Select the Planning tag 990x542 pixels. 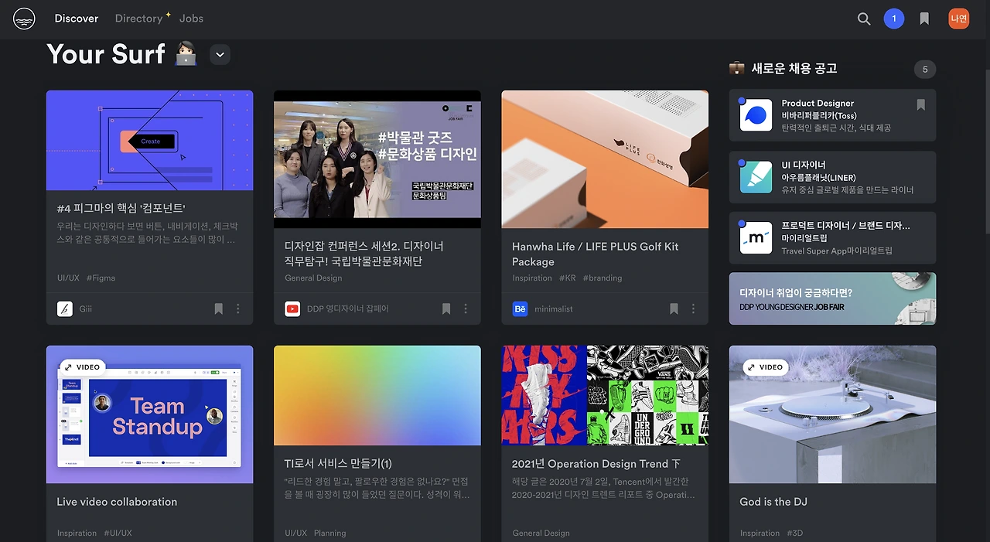coord(329,533)
